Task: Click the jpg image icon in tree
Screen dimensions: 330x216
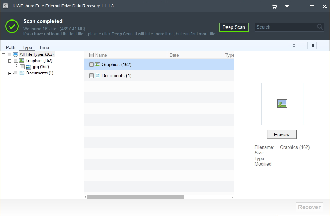Action: pyautogui.click(x=28, y=67)
